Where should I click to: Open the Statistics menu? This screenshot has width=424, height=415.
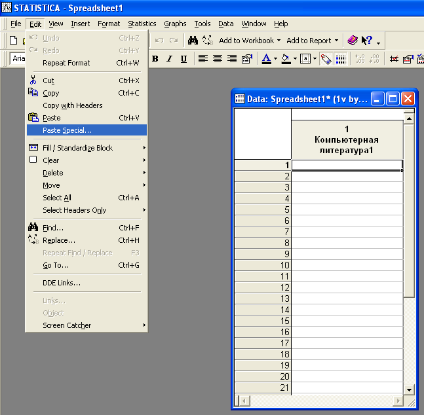(x=142, y=24)
